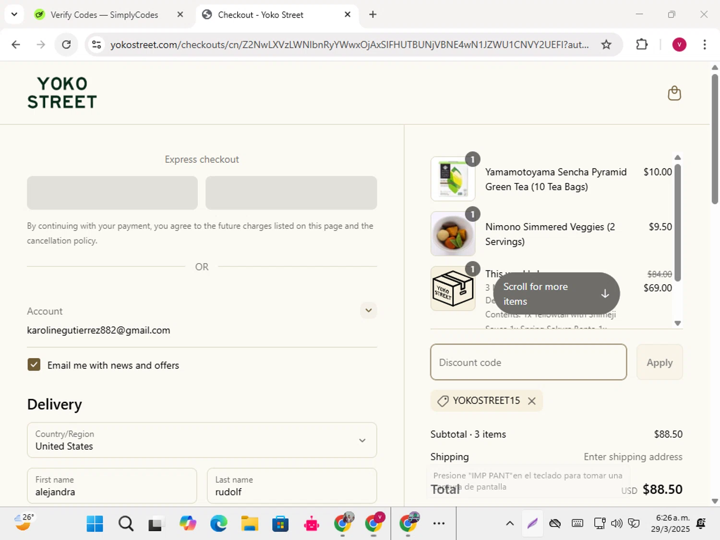Go forward in browser history
Viewport: 720px width, 540px height.
[x=41, y=45]
